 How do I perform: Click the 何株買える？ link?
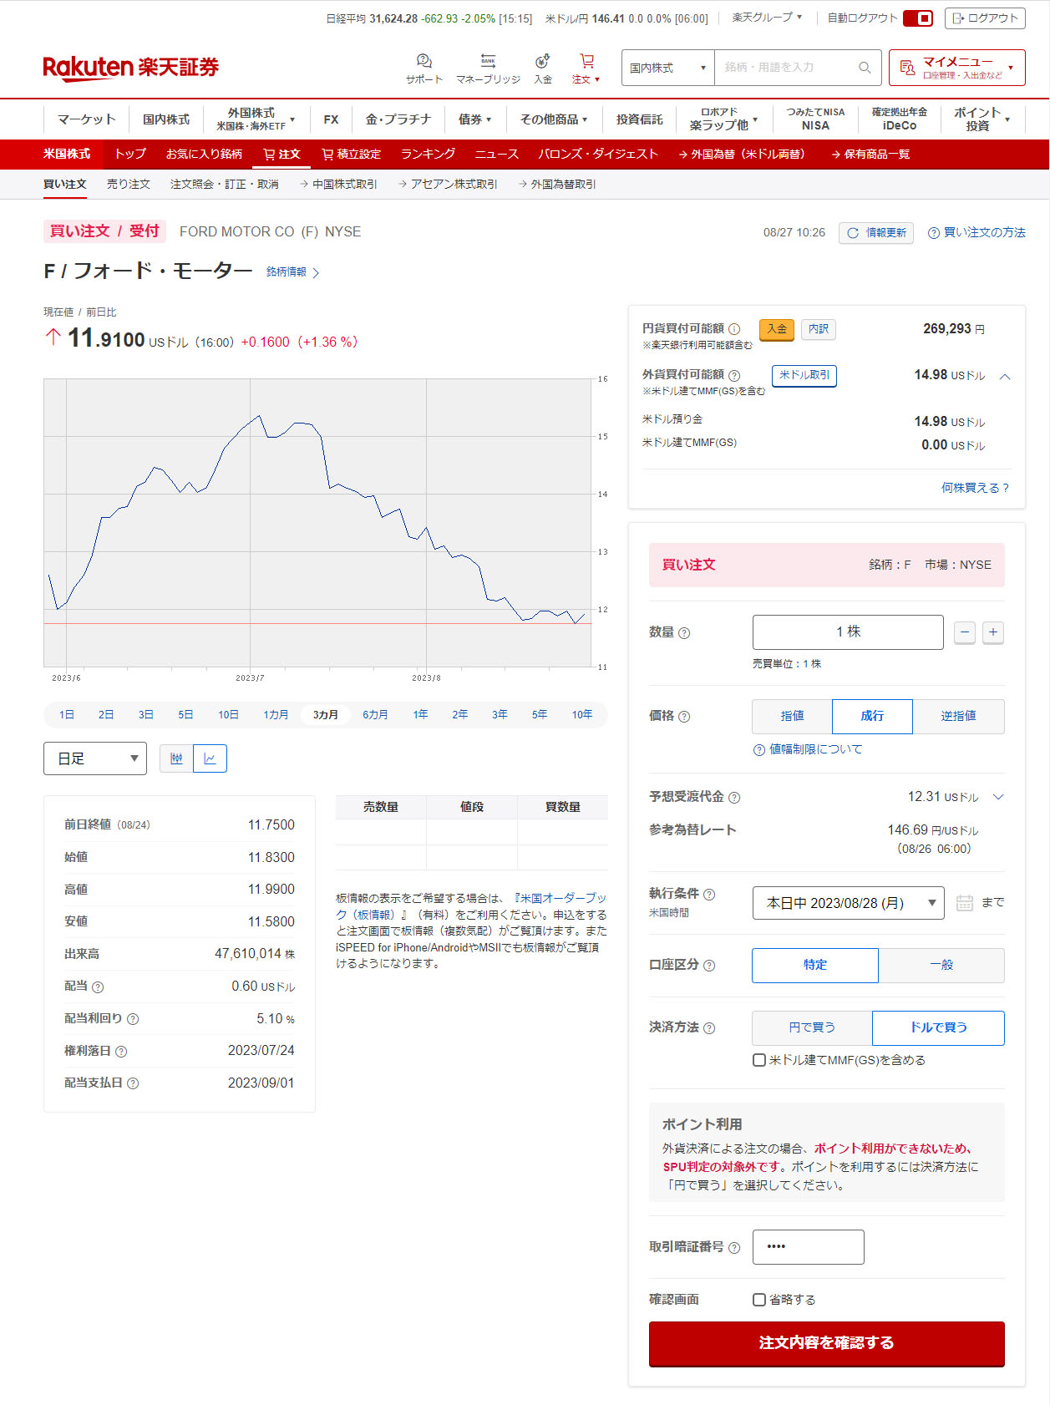tap(975, 488)
